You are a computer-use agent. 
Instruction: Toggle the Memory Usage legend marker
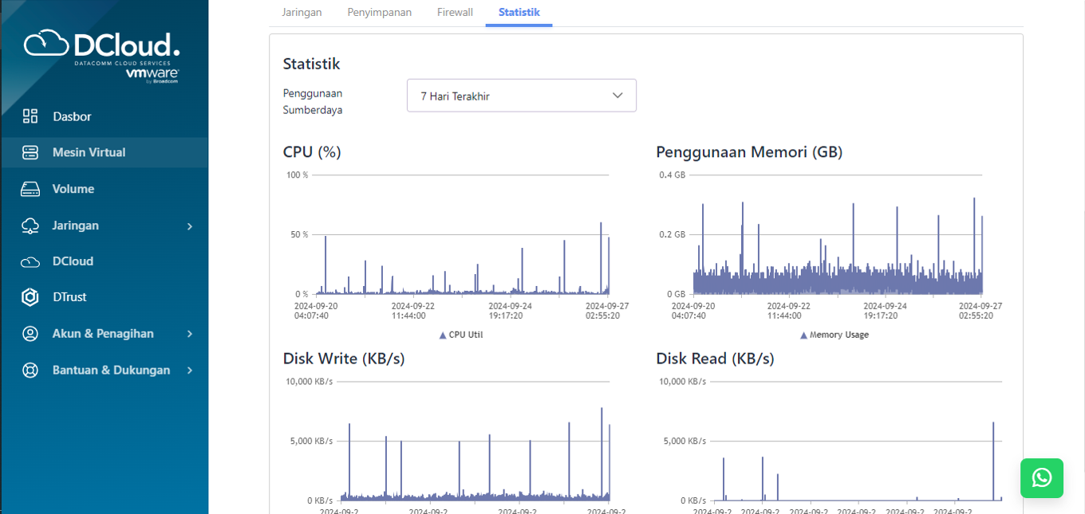click(x=804, y=335)
